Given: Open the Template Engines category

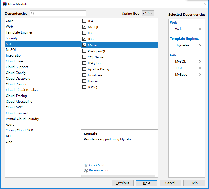Looking at the screenshot, I should pos(43,32).
